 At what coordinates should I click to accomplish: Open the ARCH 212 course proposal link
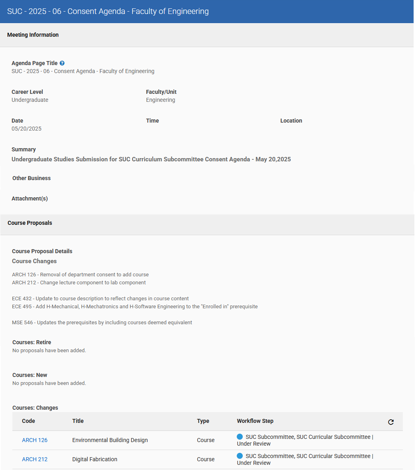(35, 459)
